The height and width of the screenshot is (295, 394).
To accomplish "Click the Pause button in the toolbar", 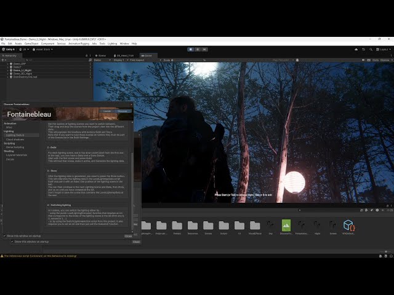I will [198, 49].
